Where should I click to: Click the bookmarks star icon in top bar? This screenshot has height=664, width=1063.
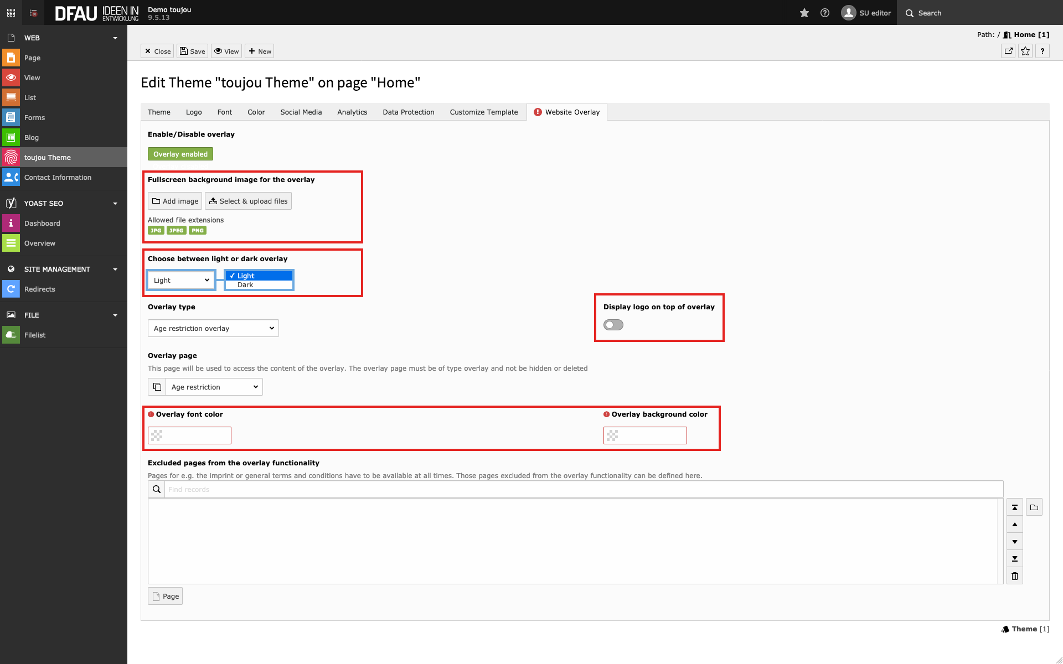coord(804,13)
